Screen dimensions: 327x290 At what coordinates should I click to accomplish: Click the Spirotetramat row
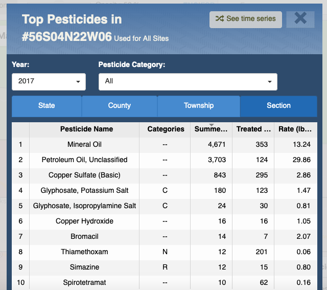85,283
